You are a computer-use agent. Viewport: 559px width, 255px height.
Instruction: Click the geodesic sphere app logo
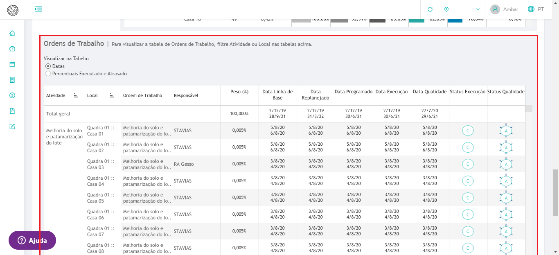[13, 10]
